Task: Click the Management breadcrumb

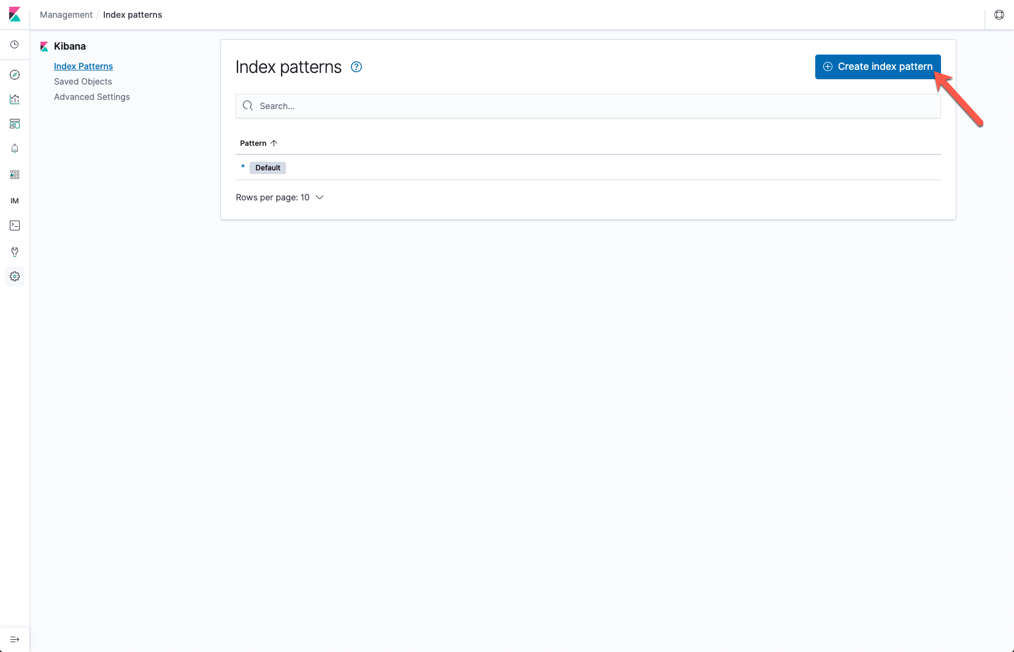Action: pos(66,15)
